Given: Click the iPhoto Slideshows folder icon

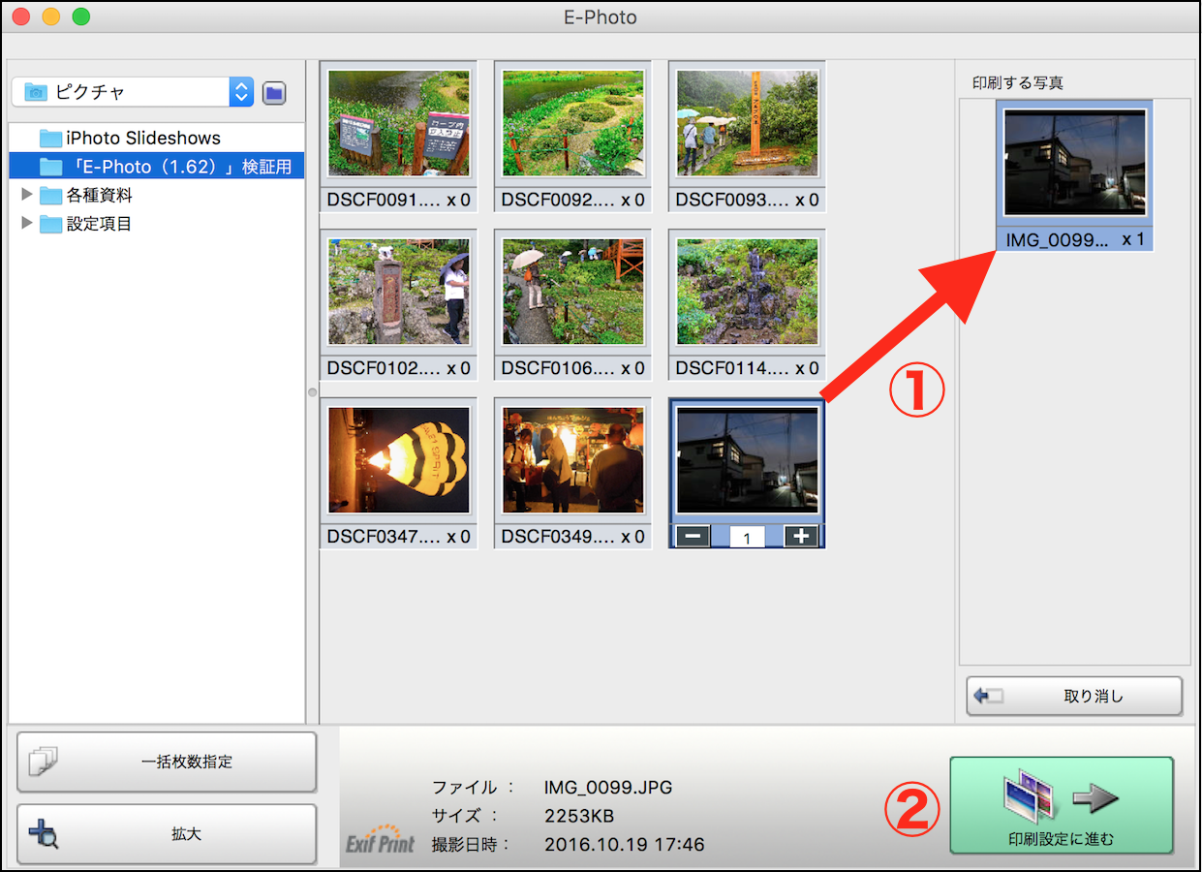Looking at the screenshot, I should 50,139.
